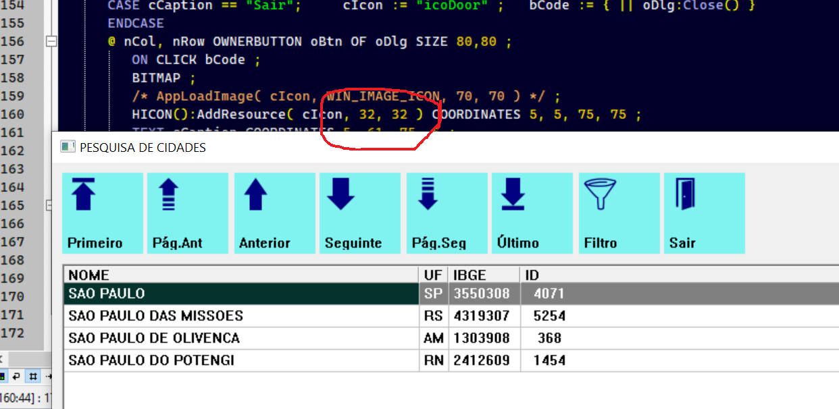
Task: Select the SAO PAULO DE OLIVENCA row
Action: point(451,337)
